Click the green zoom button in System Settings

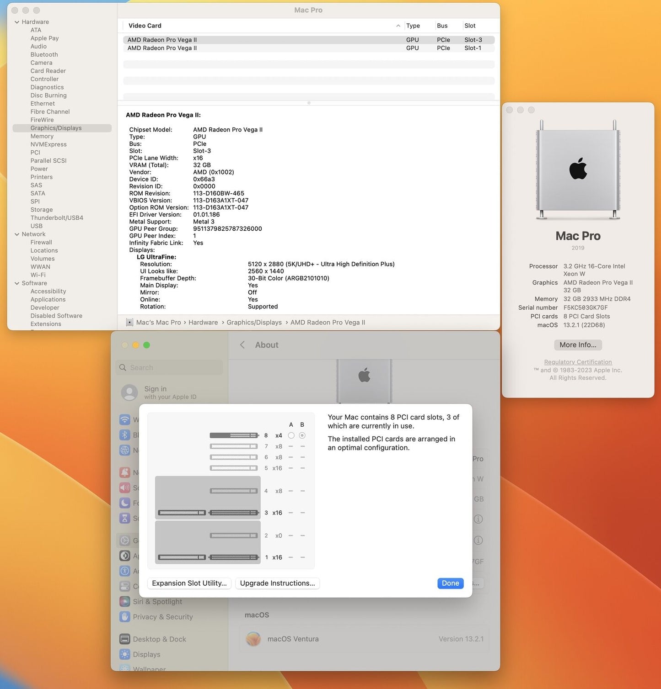click(x=146, y=345)
